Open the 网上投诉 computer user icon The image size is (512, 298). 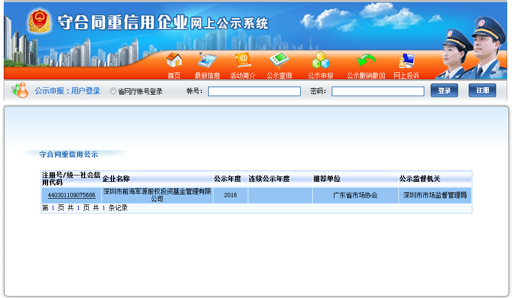tap(406, 61)
